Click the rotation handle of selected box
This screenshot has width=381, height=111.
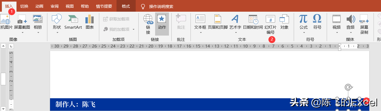348,87
